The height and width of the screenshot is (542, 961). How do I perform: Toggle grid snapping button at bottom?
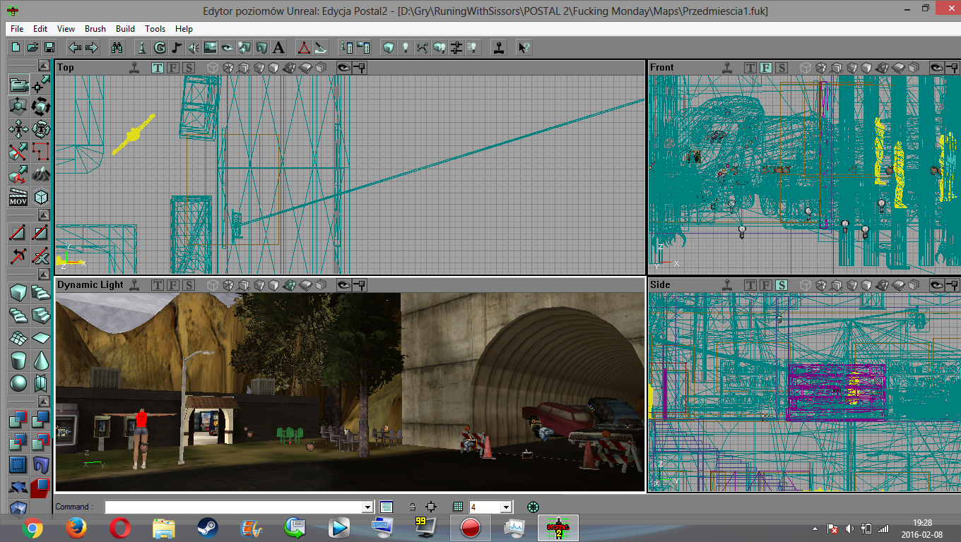458,507
